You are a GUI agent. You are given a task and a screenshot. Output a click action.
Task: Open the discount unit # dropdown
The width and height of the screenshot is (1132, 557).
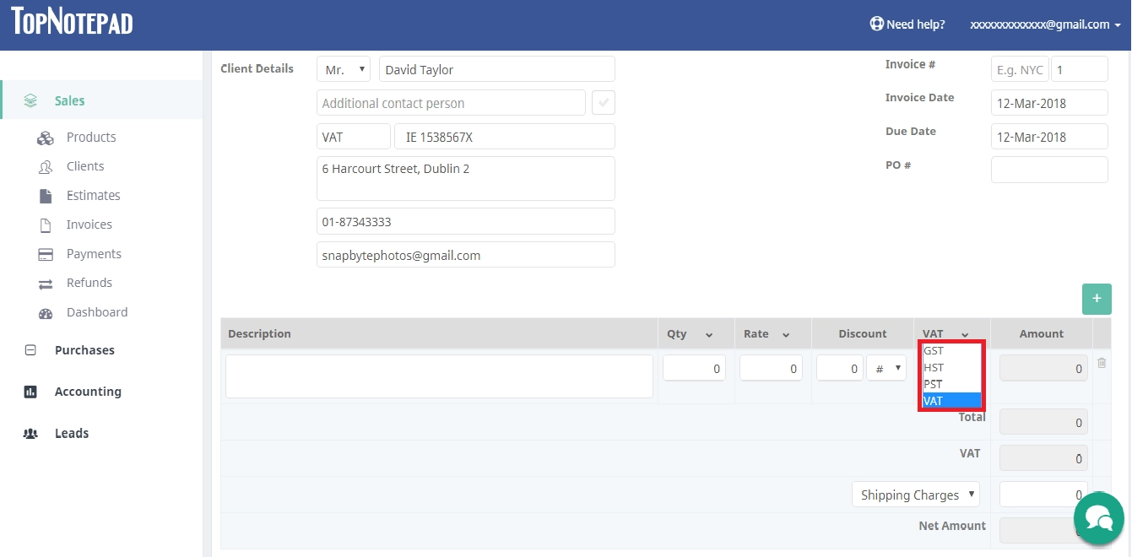[886, 368]
